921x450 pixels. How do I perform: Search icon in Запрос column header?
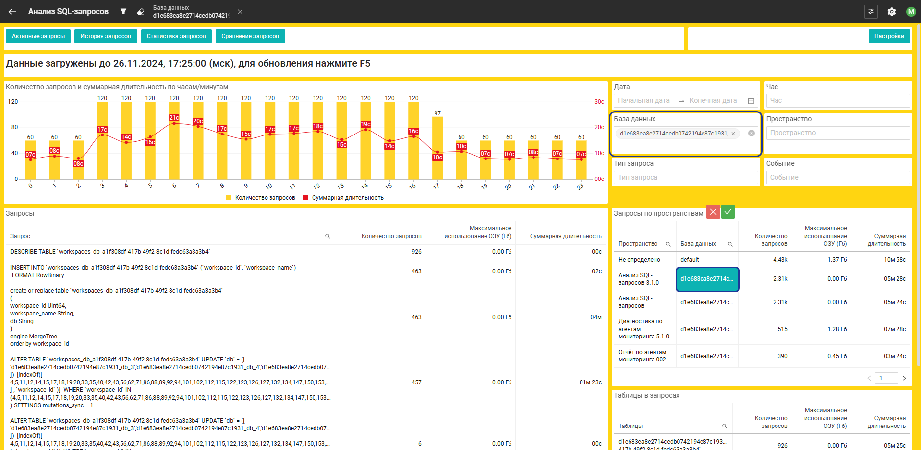click(x=328, y=236)
